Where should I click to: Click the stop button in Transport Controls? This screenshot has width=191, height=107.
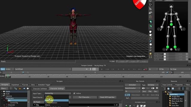click(123, 69)
